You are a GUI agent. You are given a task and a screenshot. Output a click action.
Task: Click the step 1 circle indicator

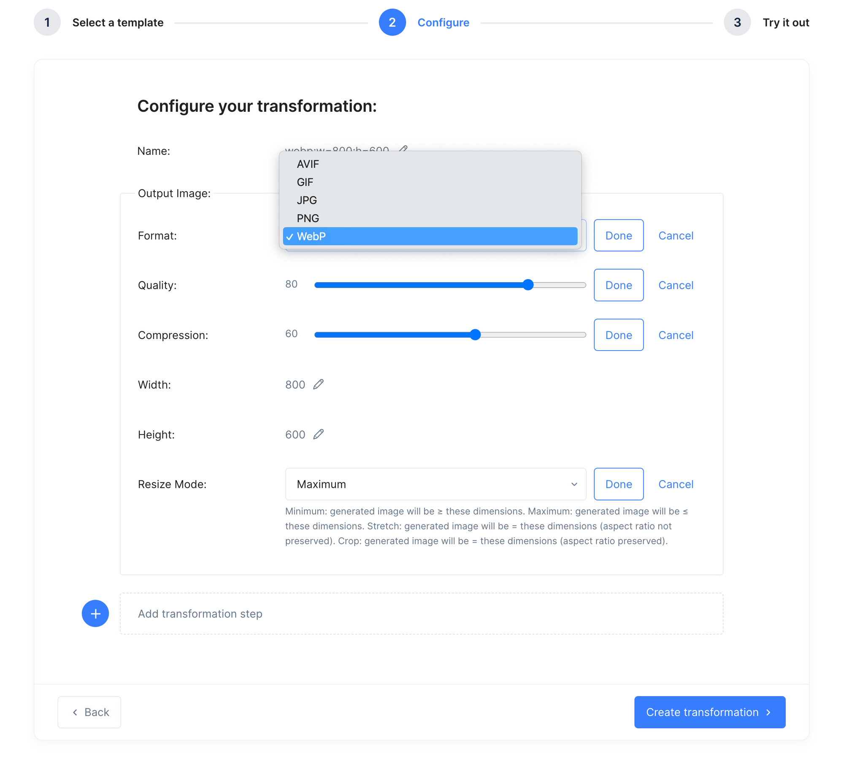[x=47, y=22]
